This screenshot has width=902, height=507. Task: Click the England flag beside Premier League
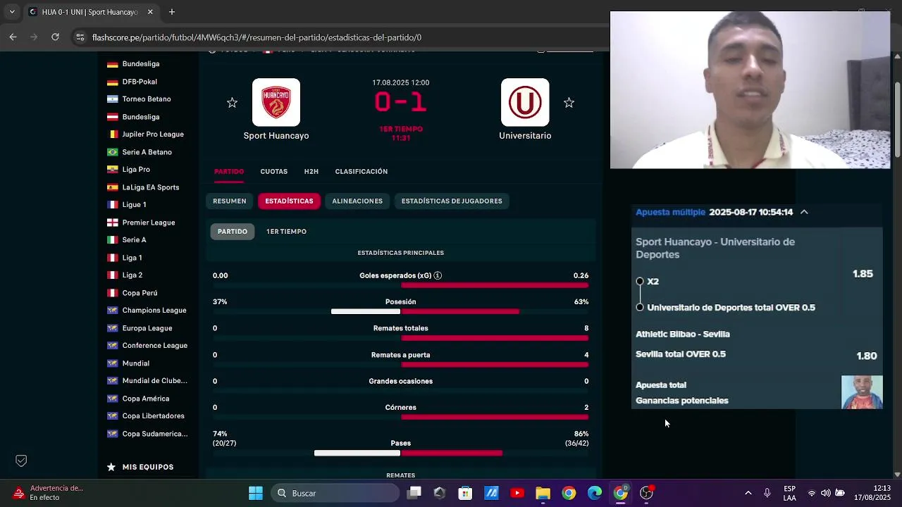[112, 223]
